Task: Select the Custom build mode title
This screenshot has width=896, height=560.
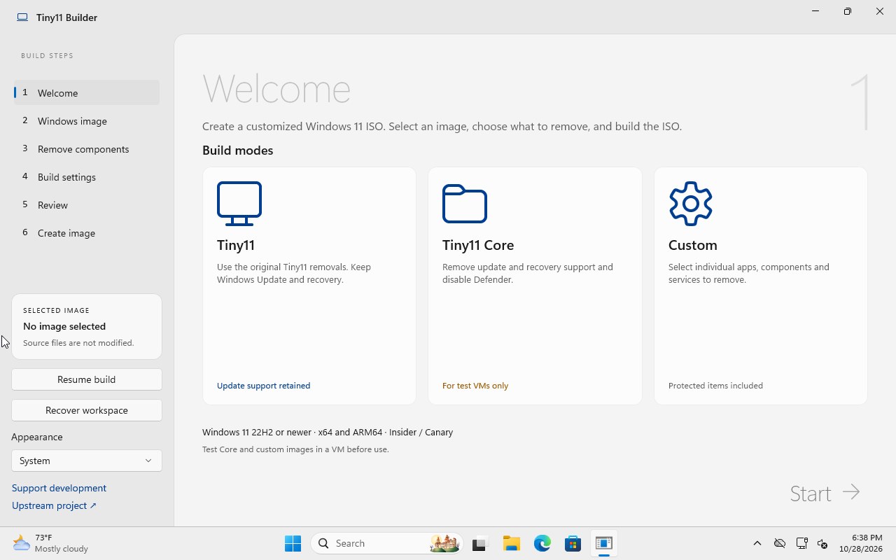Action: click(x=693, y=245)
